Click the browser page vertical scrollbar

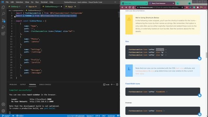point(206,55)
